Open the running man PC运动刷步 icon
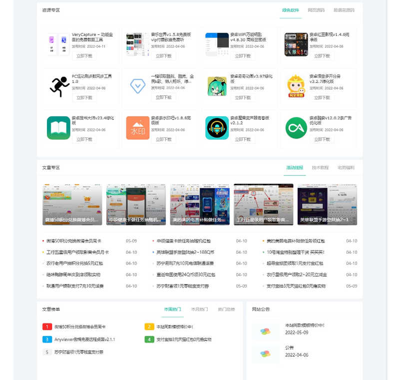The width and height of the screenshot is (409, 380). coord(59,86)
